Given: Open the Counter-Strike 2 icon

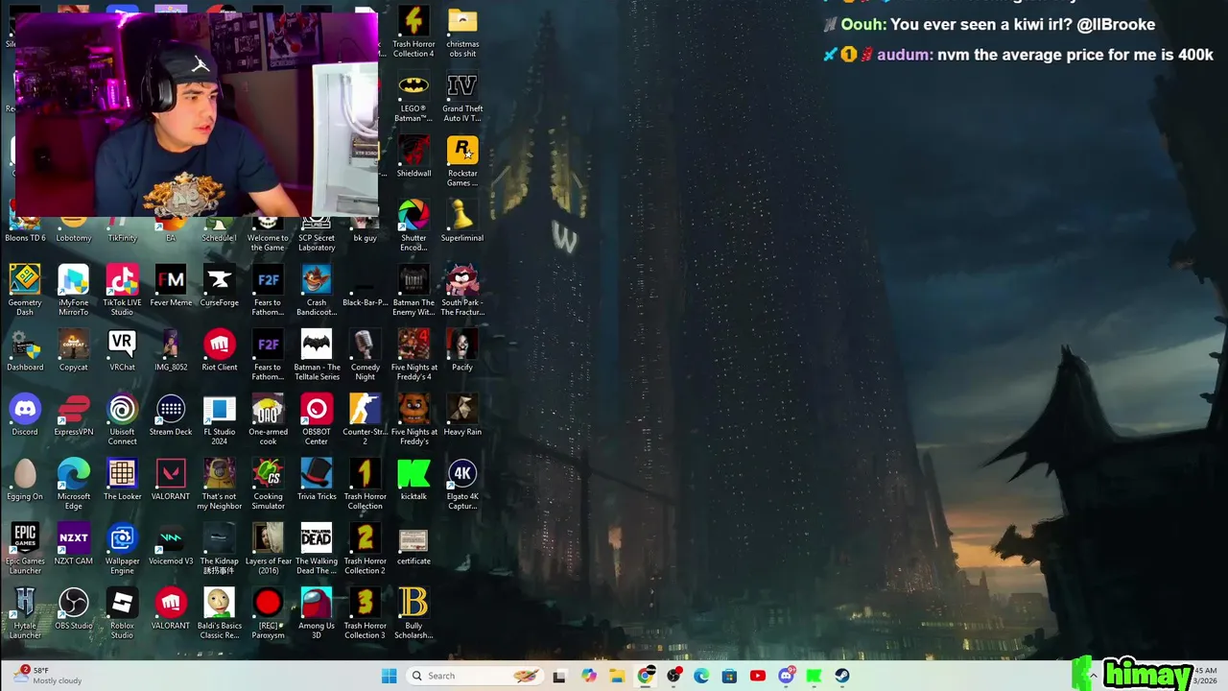Looking at the screenshot, I should pyautogui.click(x=365, y=418).
